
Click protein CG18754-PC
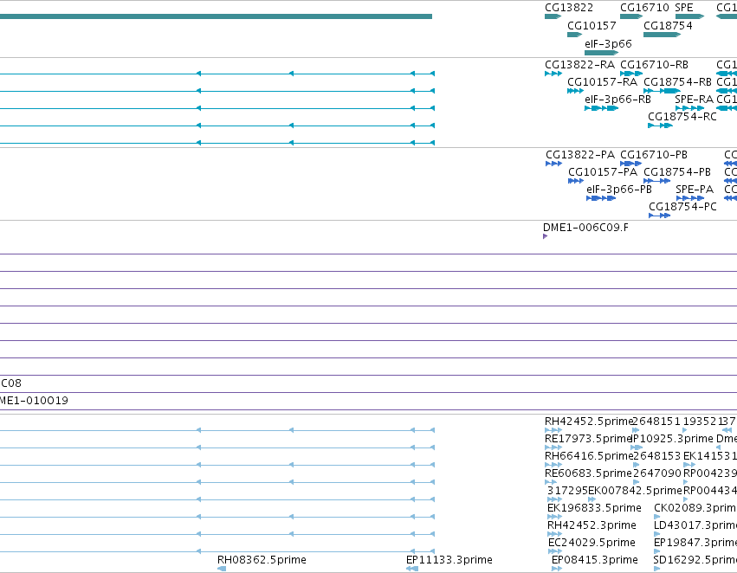[682, 207]
